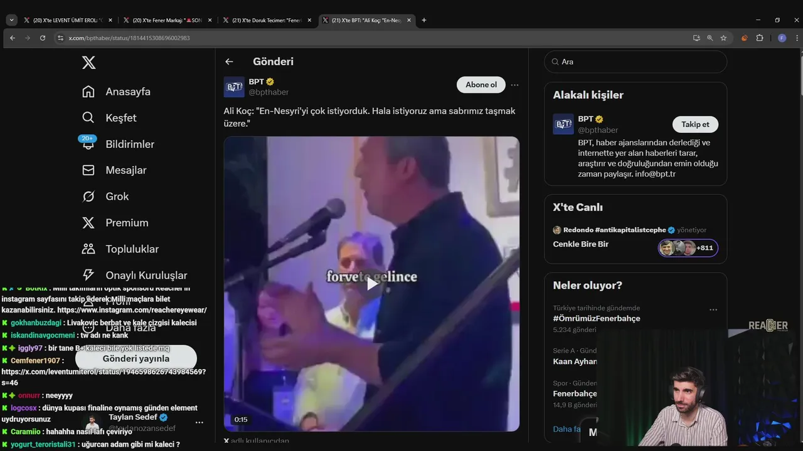803x451 pixels.
Task: Click orange extension icon in toolbar
Action: [x=745, y=38]
